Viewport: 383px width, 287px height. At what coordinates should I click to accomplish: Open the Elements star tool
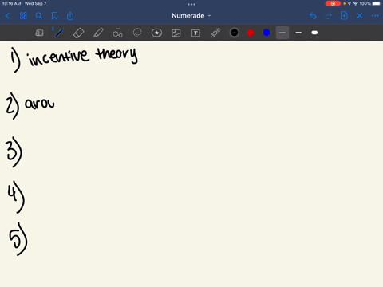click(156, 33)
